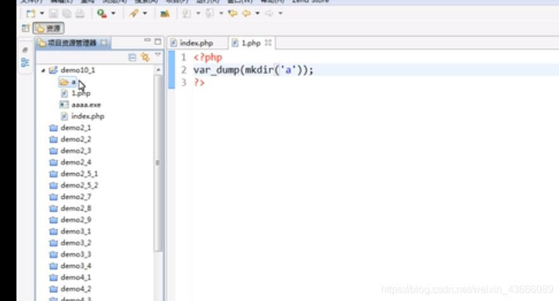Select aaaa.exe in the project tree
The width and height of the screenshot is (559, 301).
86,105
